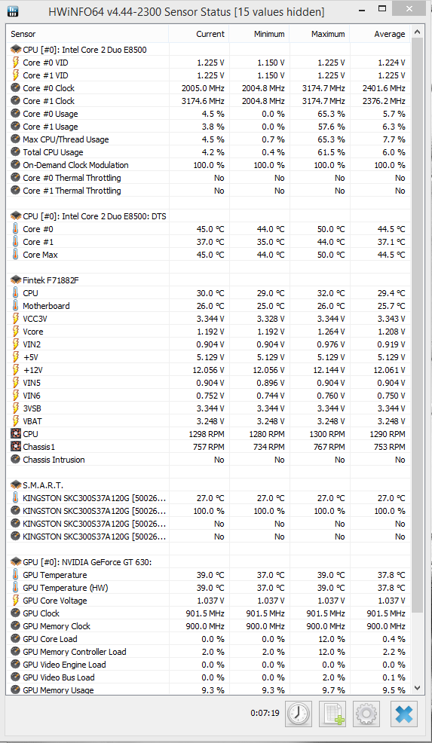Select the VIN6 row
Viewport: 432px width, 743px height.
tap(209, 395)
